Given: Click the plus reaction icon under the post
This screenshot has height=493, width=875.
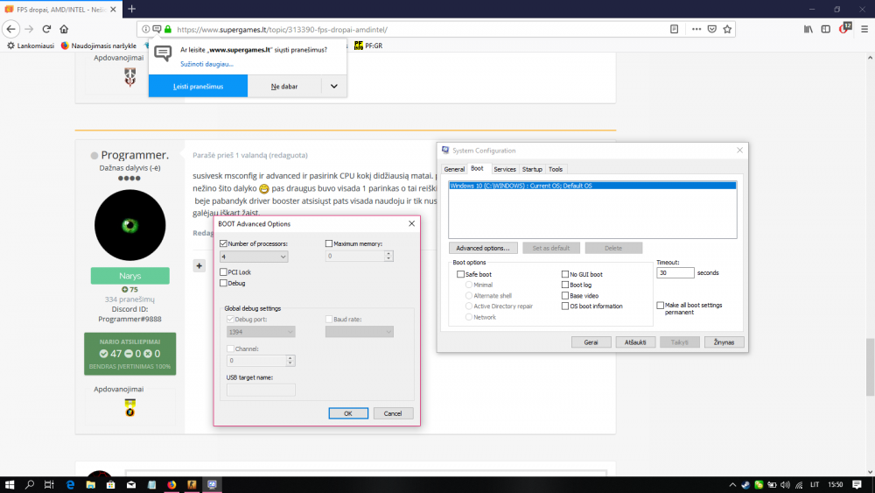Looking at the screenshot, I should point(199,265).
